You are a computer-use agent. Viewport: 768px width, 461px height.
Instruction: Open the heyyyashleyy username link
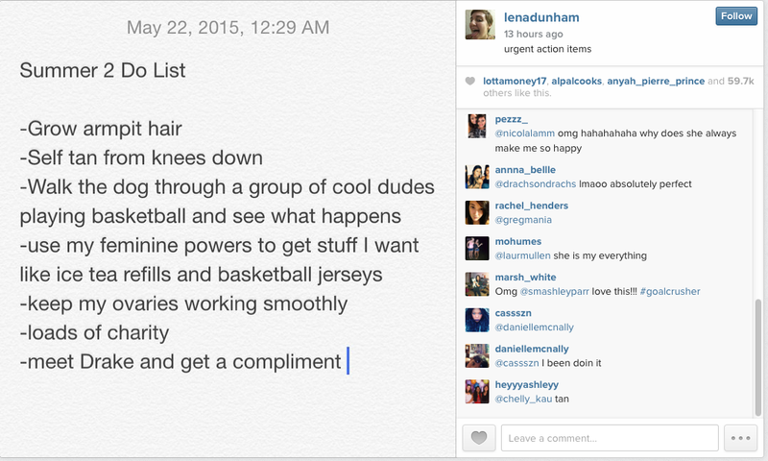[x=526, y=384]
